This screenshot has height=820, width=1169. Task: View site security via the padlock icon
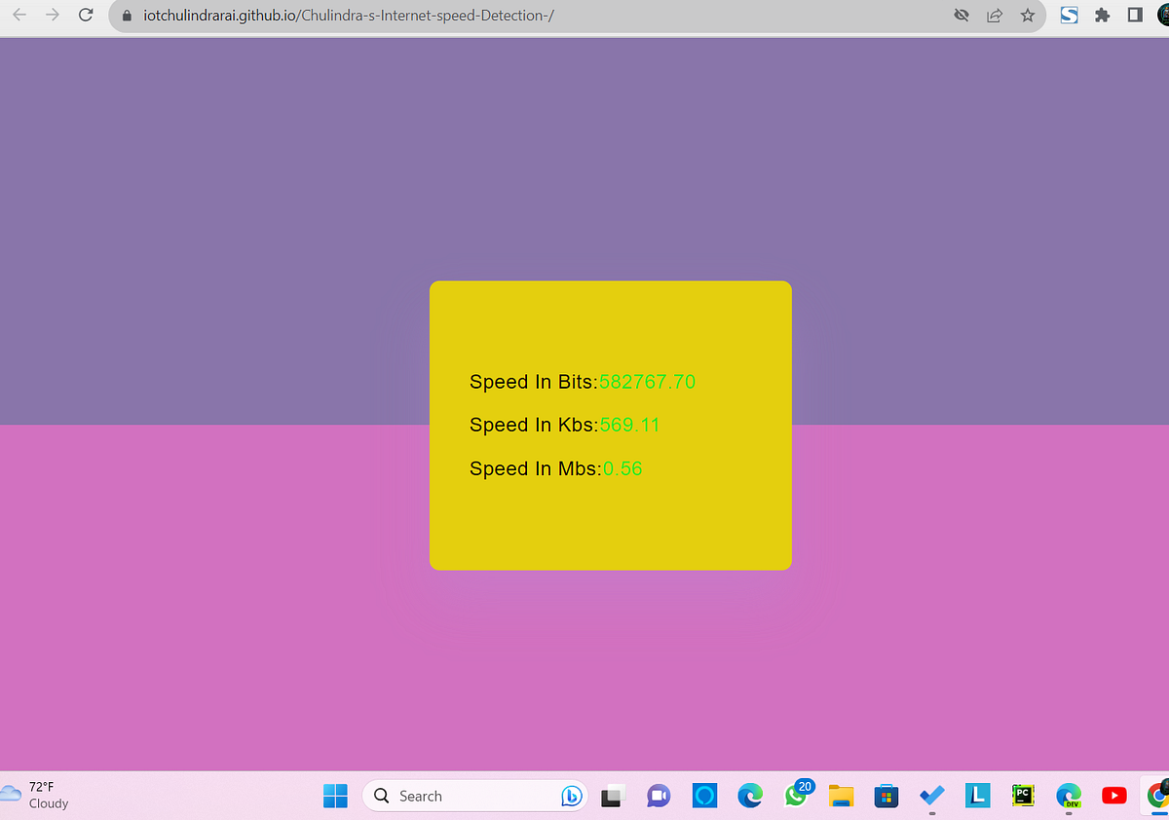pyautogui.click(x=126, y=16)
